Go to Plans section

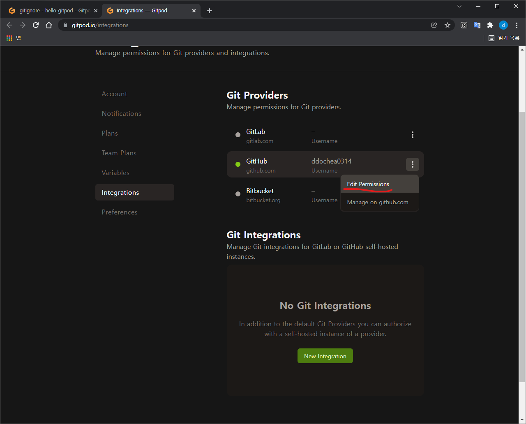tap(135, 133)
